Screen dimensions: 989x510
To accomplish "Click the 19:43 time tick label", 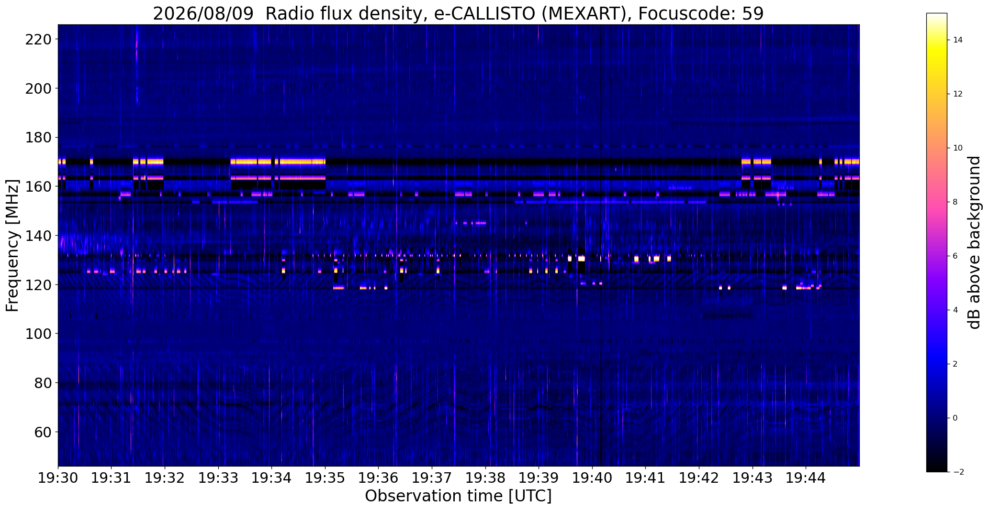I will (753, 477).
